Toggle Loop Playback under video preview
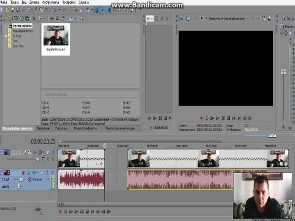Screen dimensions: 295x221 coord(206,118)
